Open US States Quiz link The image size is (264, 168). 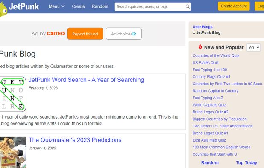205,63
